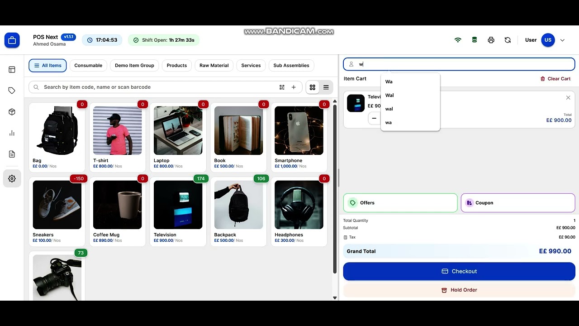Choose lowercase 'wal' customer suggestion
The height and width of the screenshot is (326, 579).
pyautogui.click(x=410, y=109)
